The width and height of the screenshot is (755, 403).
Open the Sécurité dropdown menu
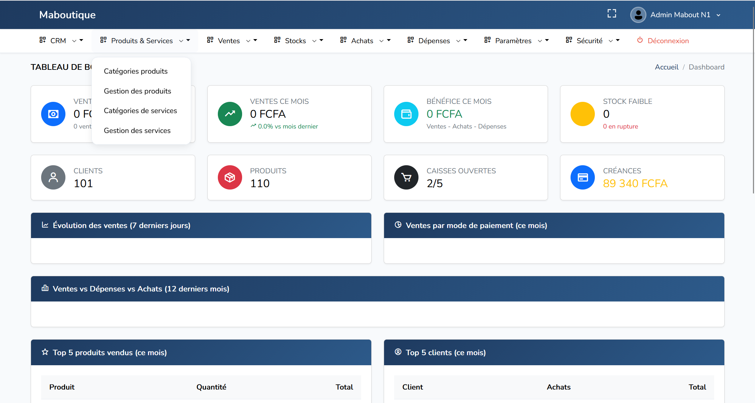click(592, 40)
